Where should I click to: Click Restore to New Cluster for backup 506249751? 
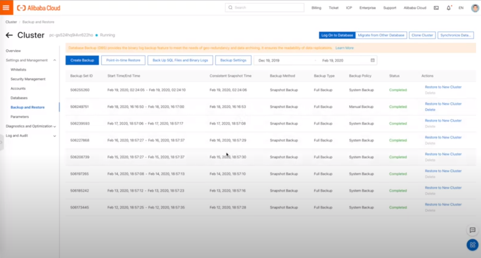pos(443,104)
